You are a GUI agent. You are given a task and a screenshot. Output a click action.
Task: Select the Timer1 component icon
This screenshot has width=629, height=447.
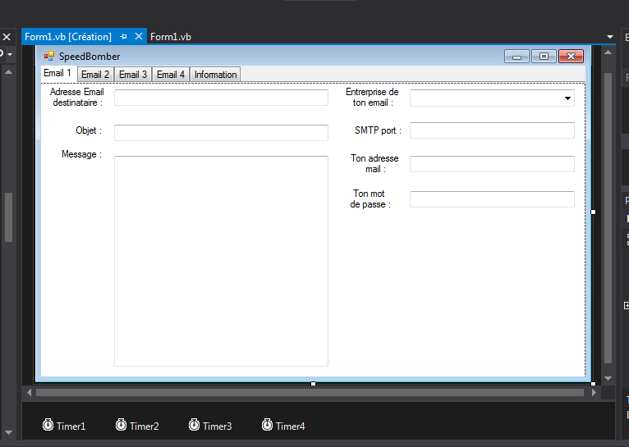[48, 425]
